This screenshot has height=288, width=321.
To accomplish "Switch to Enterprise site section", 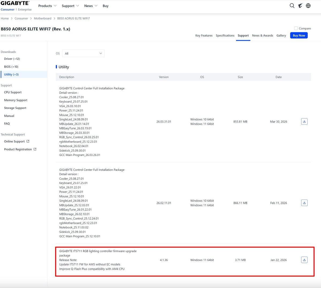I will pyautogui.click(x=25, y=10).
